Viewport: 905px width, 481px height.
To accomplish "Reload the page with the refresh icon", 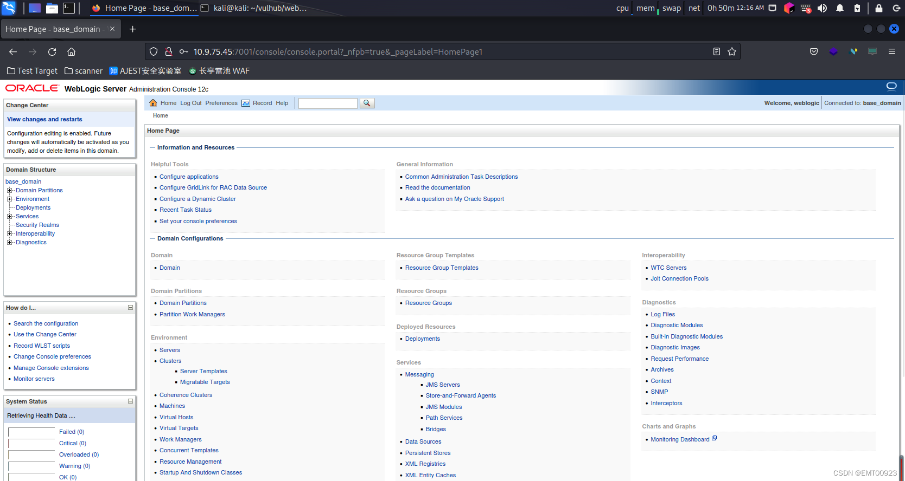I will pyautogui.click(x=52, y=51).
